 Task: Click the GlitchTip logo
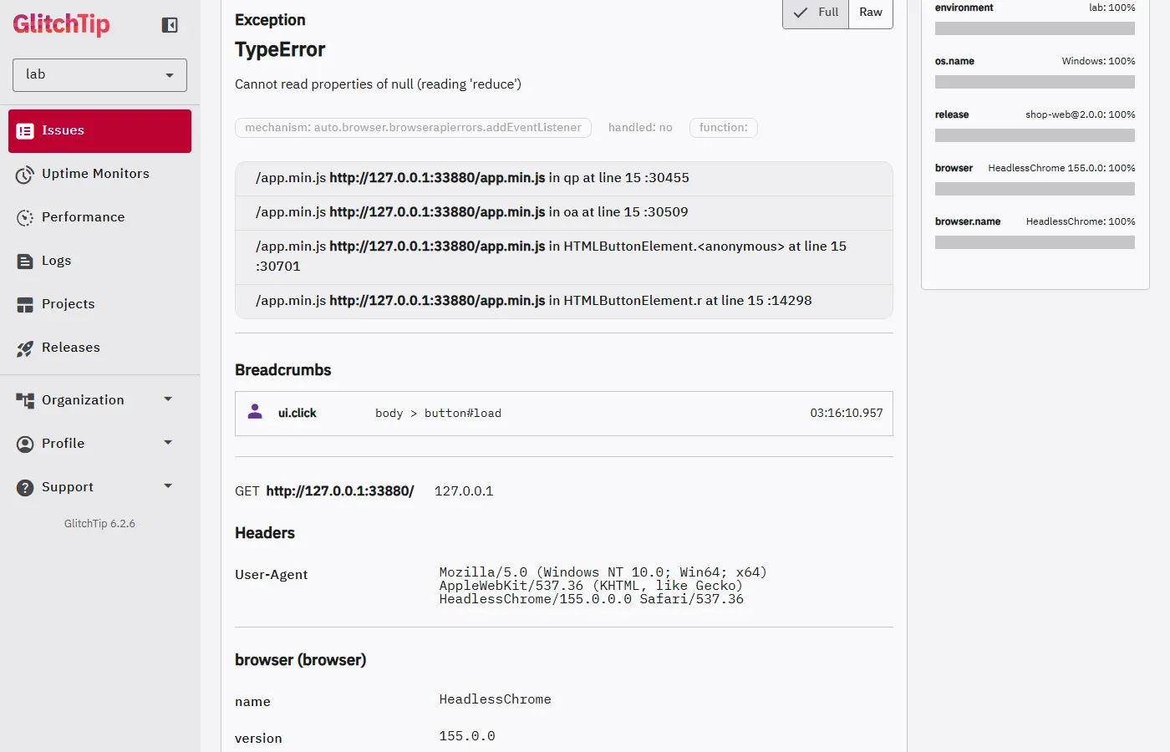click(61, 24)
